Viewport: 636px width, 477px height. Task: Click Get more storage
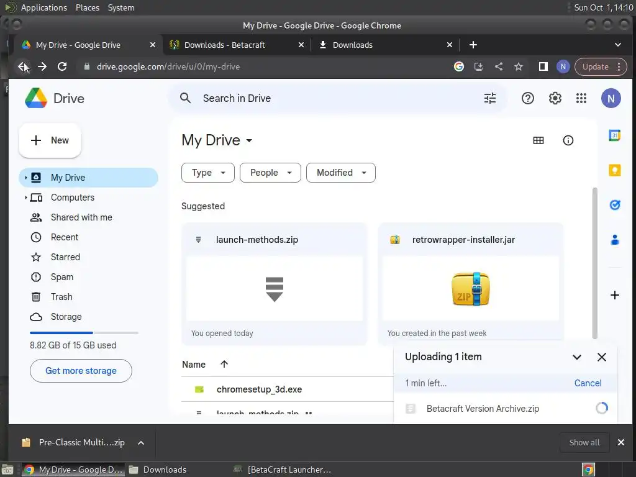point(81,371)
